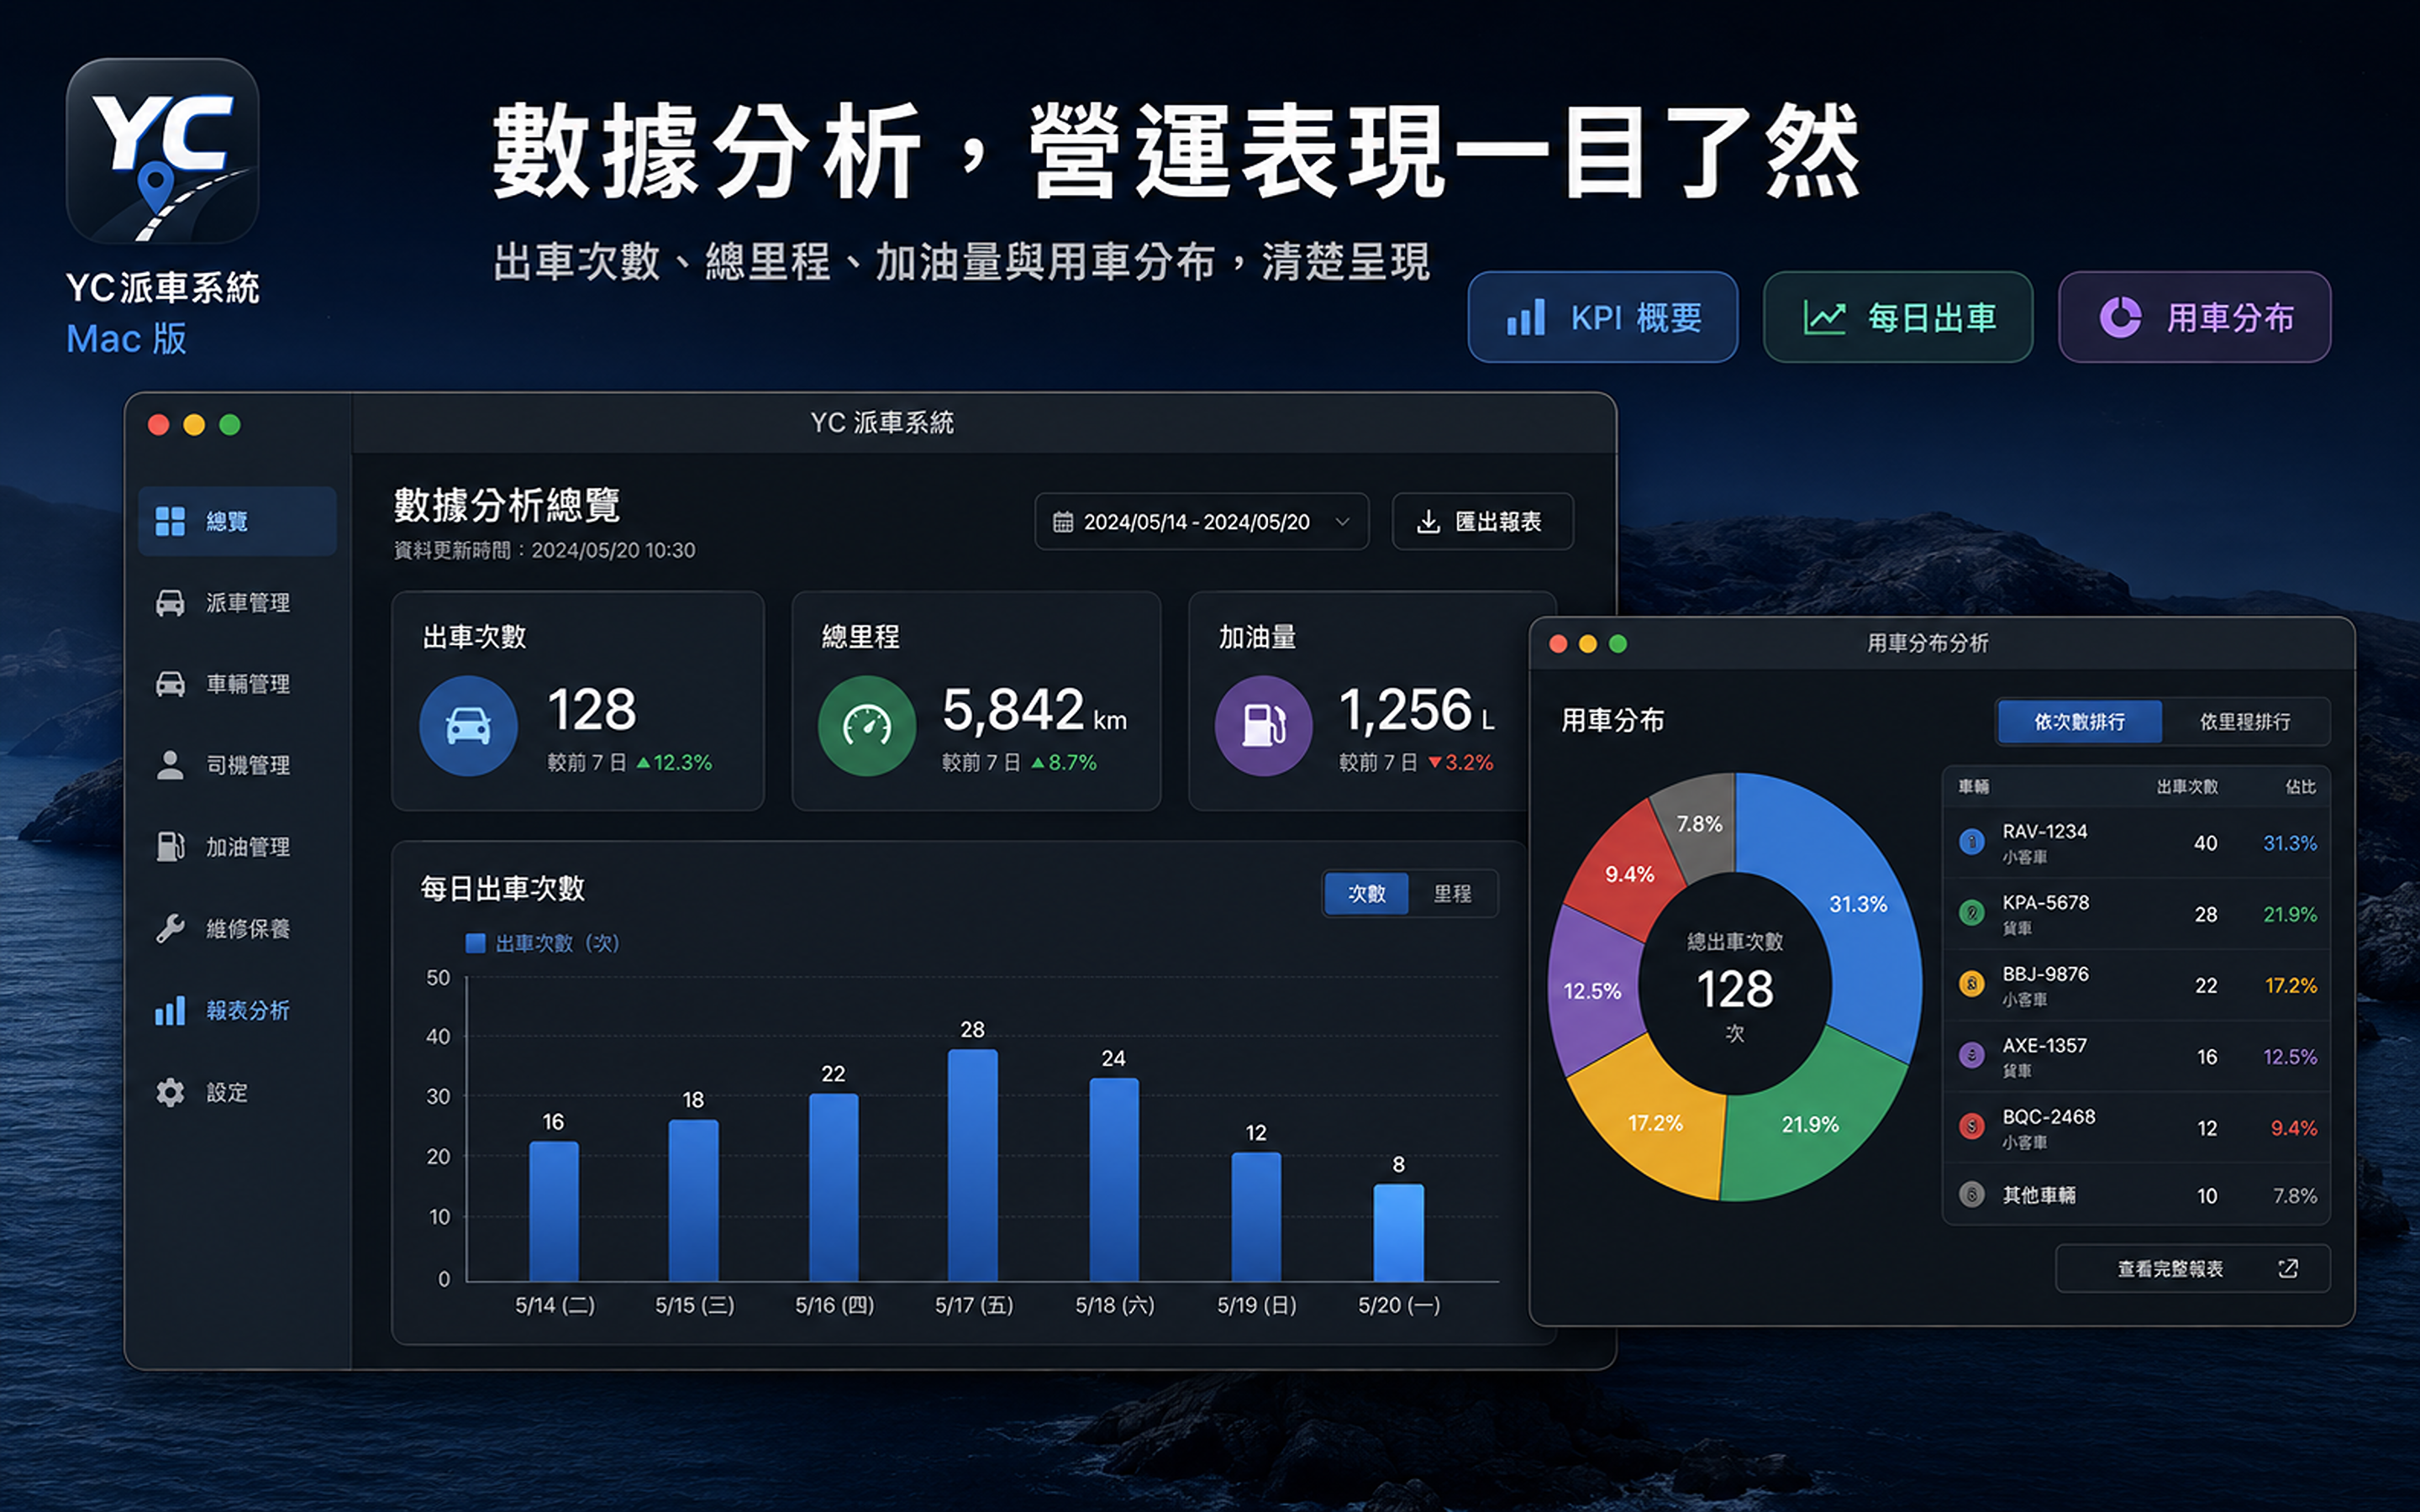The height and width of the screenshot is (1512, 2420).
Task: Click the 用車分布 badge button
Action: [x=2194, y=317]
